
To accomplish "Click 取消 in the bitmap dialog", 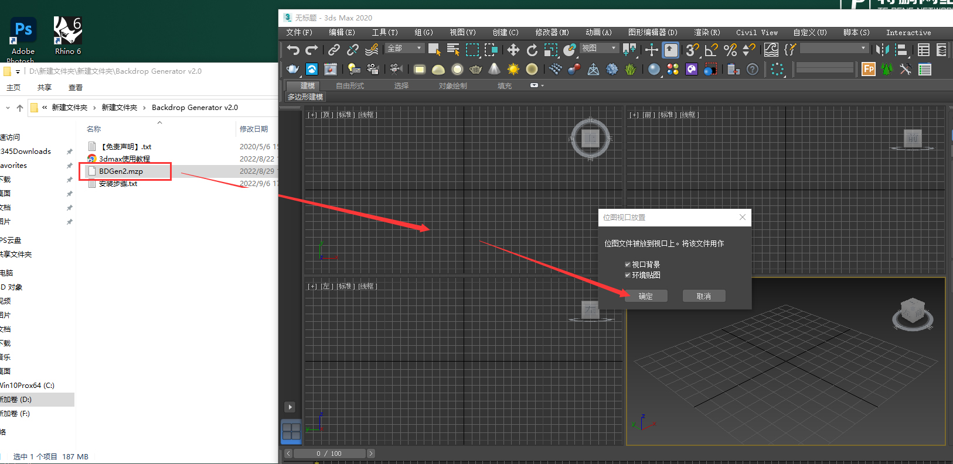I will coord(703,296).
